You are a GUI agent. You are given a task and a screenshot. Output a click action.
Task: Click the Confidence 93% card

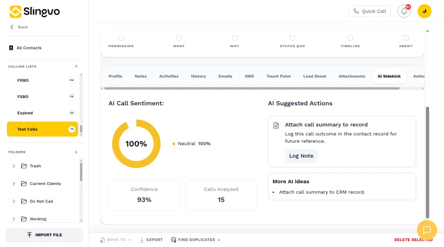[144, 195]
